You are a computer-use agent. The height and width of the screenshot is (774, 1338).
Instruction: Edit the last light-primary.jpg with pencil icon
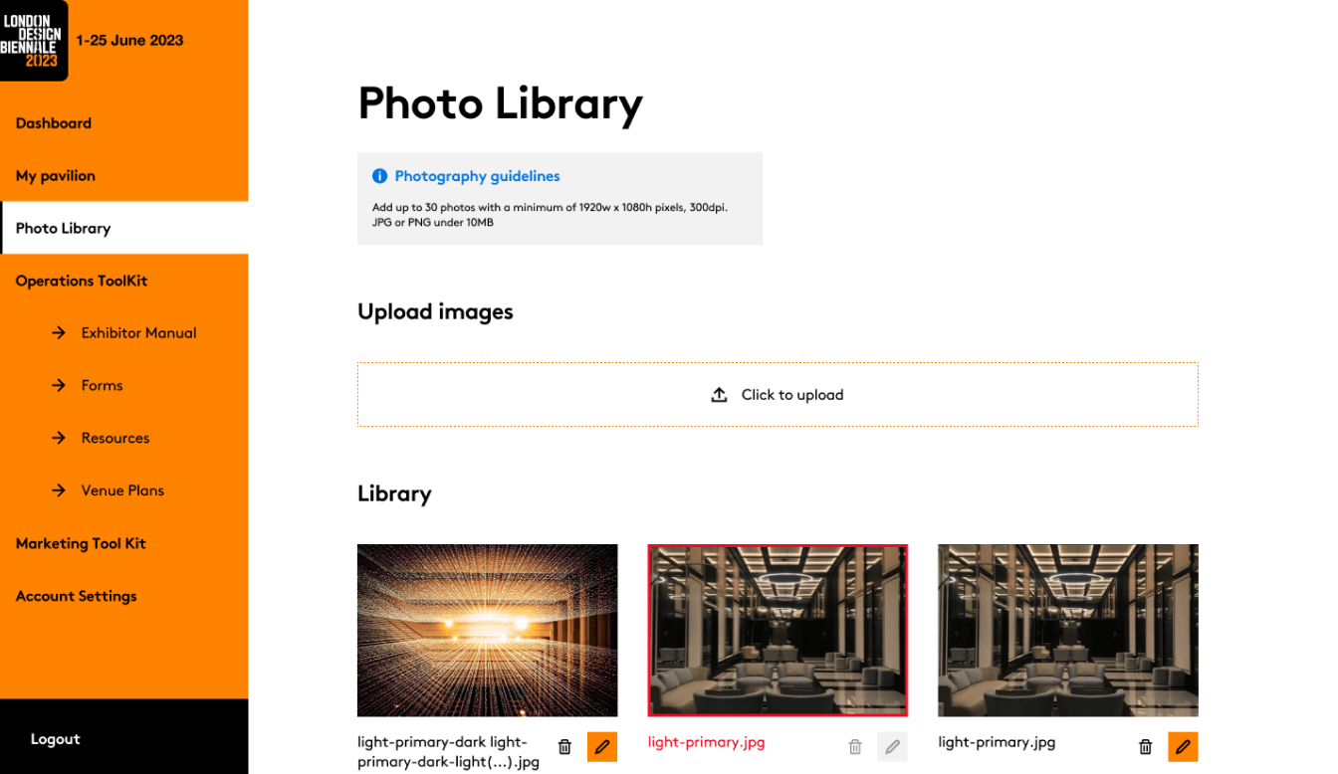1183,746
